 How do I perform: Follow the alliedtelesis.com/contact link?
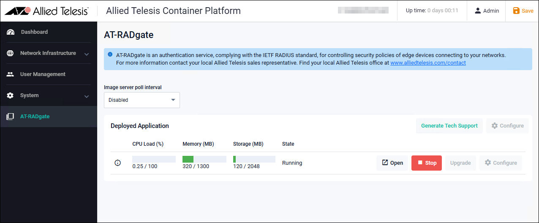428,63
